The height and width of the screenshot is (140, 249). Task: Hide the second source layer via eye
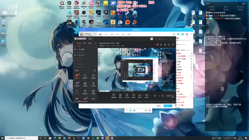pyautogui.click(x=75, y=49)
